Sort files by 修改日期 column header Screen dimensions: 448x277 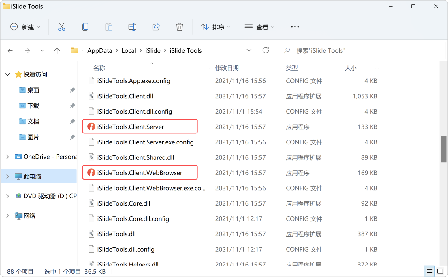(227, 68)
